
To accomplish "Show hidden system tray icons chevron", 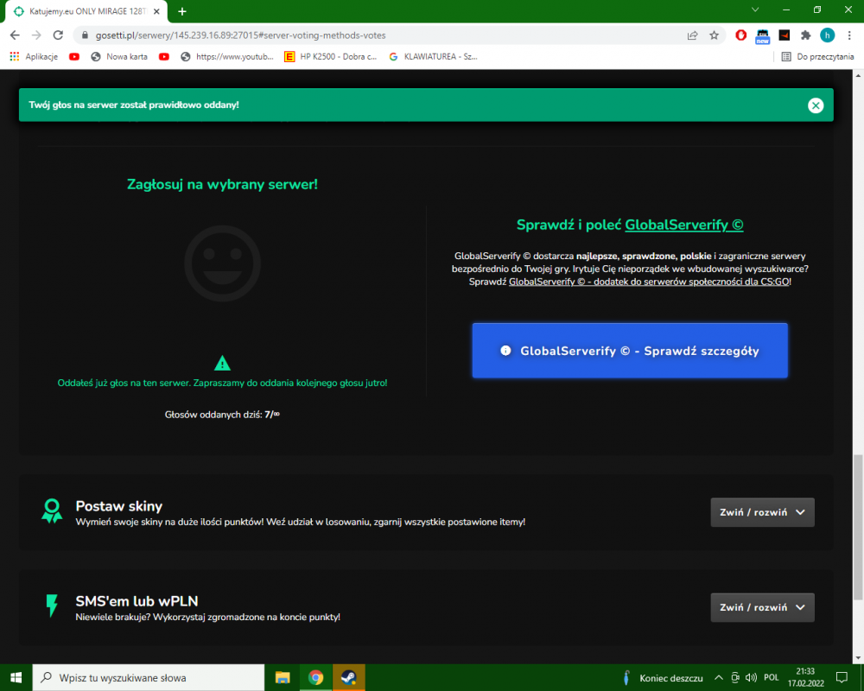I will point(719,678).
